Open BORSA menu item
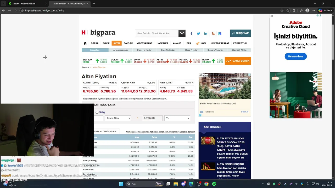This screenshot has width=335, height=188. click(x=94, y=43)
